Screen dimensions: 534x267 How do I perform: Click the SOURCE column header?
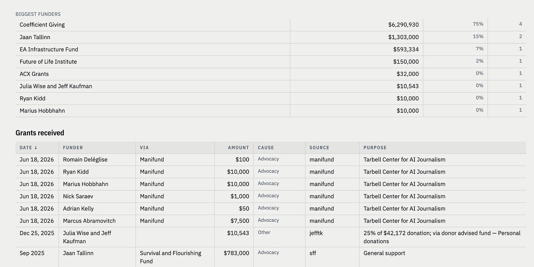point(319,148)
